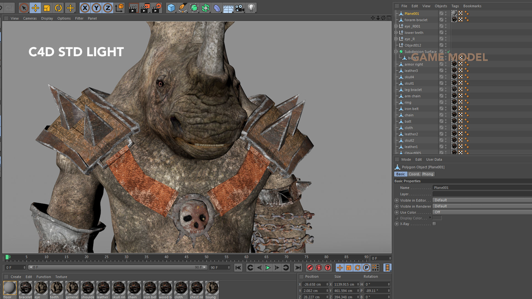Activate the Rotate tool
The height and width of the screenshot is (299, 532).
coord(58,8)
